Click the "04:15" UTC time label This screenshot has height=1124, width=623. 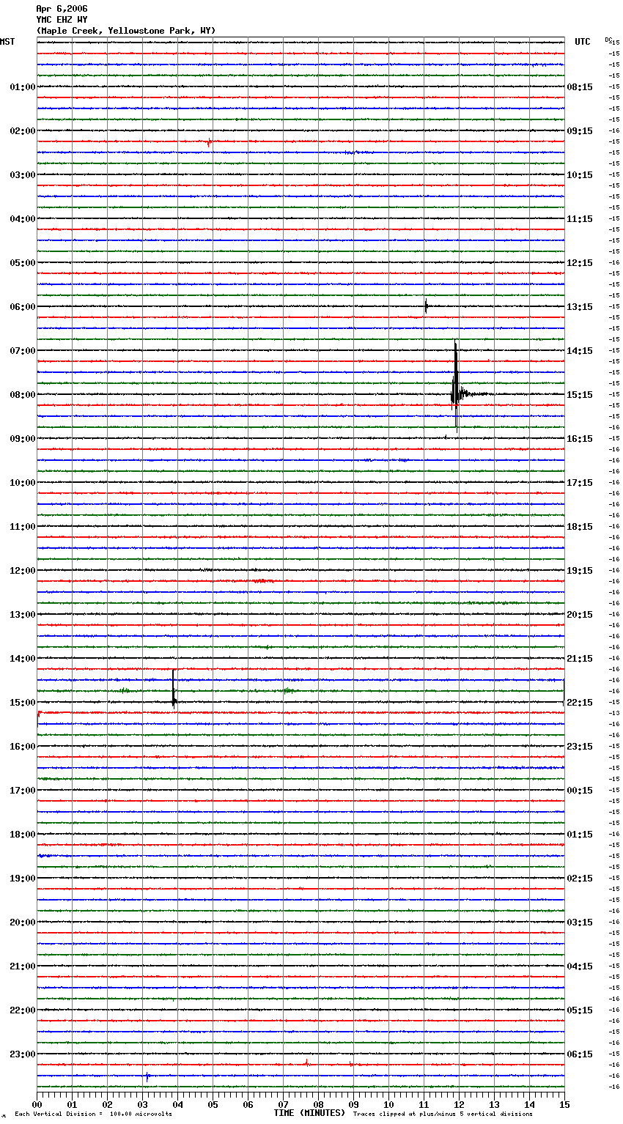coord(580,966)
